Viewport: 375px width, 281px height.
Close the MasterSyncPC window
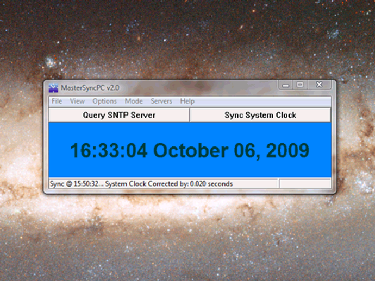coord(319,85)
